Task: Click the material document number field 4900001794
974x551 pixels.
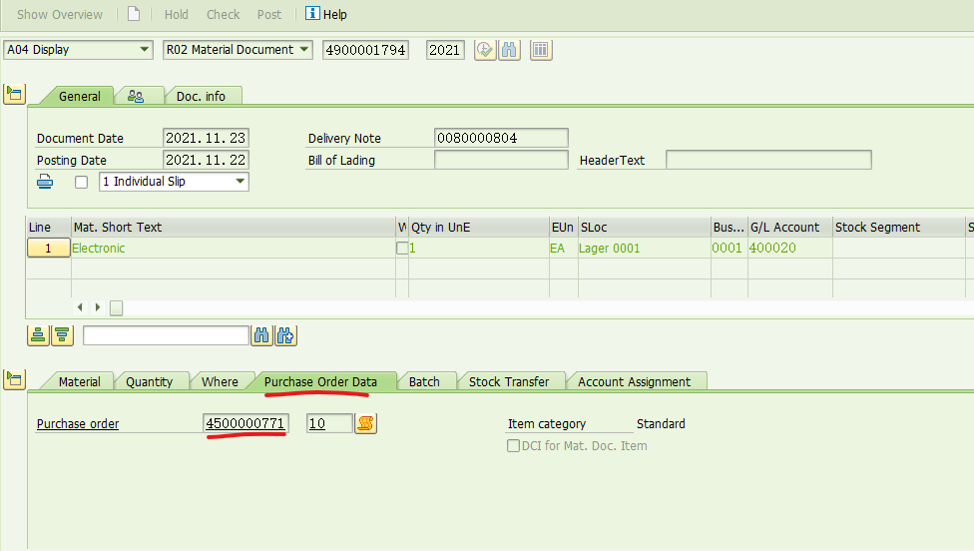Action: coord(365,50)
